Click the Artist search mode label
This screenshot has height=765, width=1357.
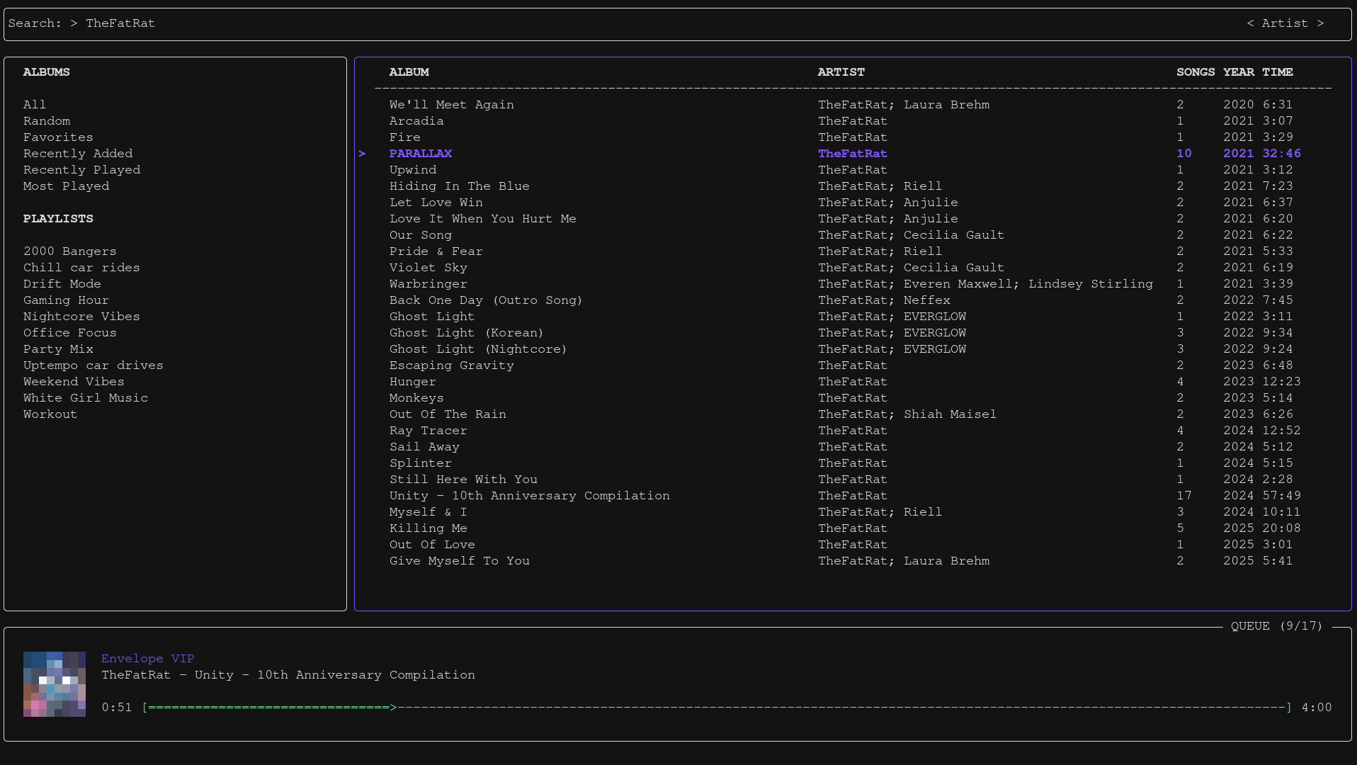1285,23
